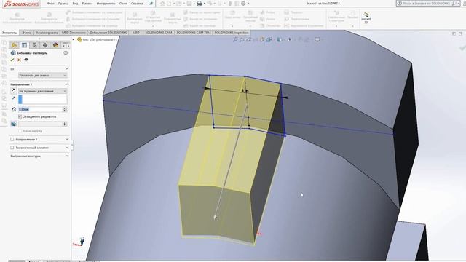Viewport: 466px width, 262px height.
Task: Switch to the SOLIDWORKS CAM tab
Action: click(x=159, y=33)
